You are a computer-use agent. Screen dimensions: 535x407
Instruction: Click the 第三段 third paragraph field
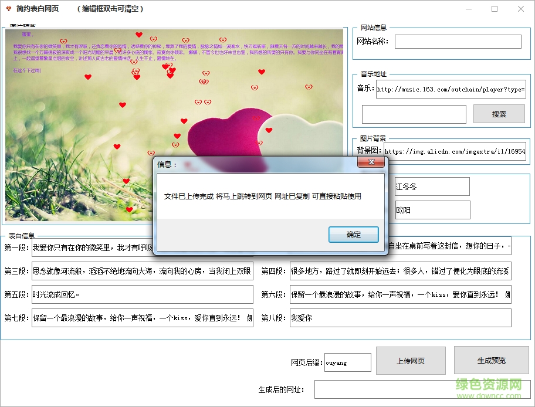[141, 271]
